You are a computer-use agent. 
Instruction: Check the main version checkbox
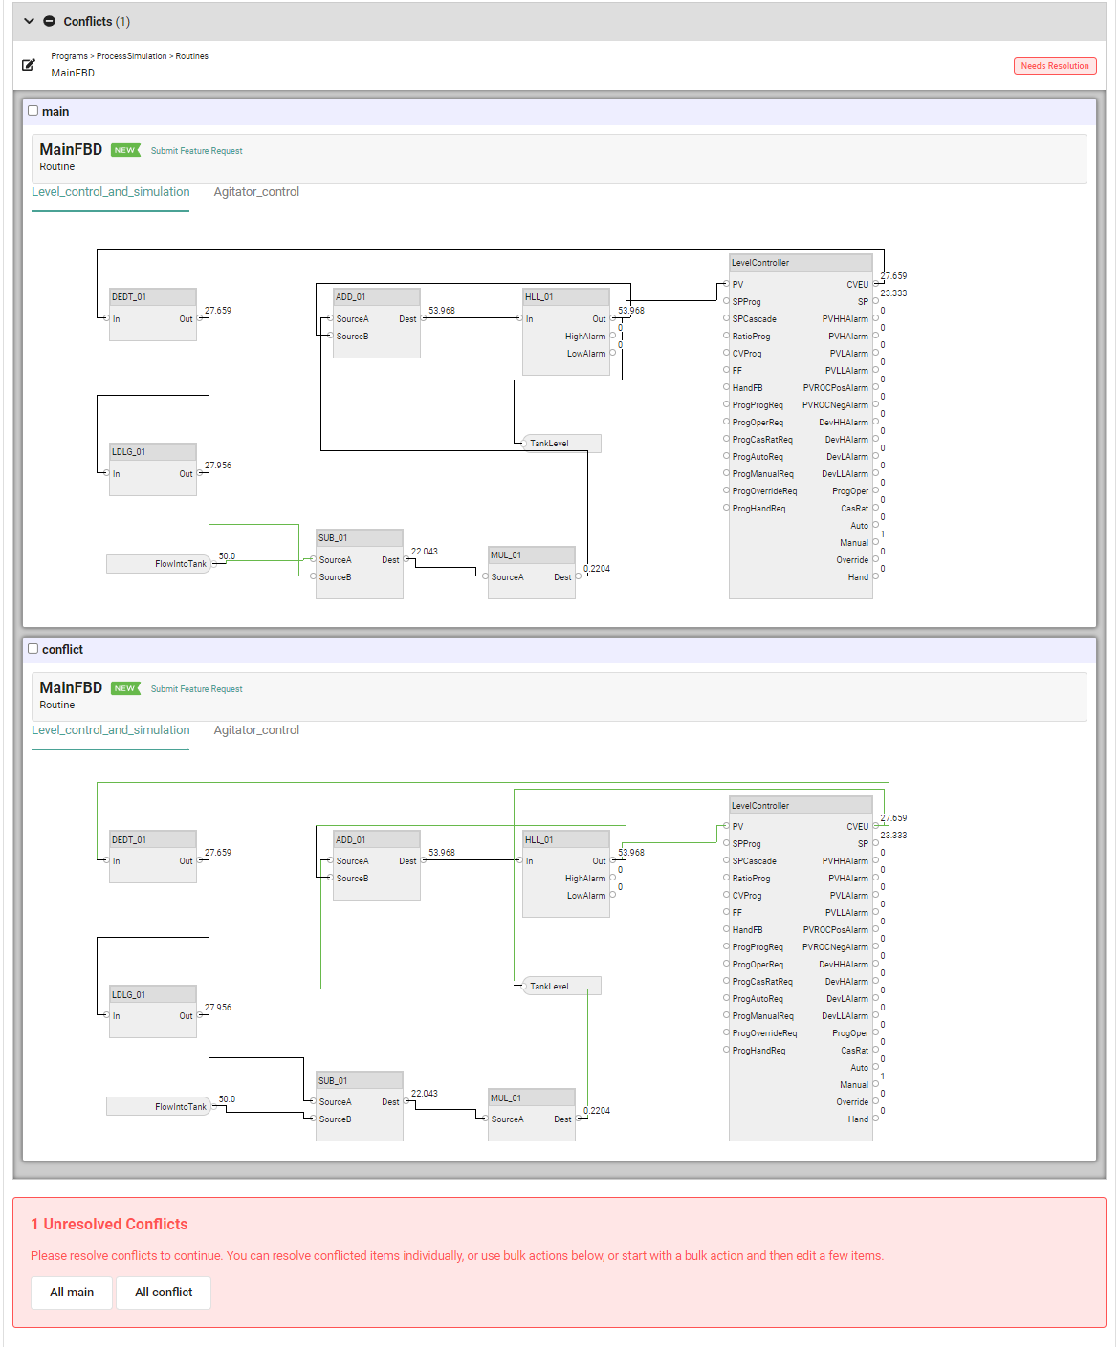[x=33, y=111]
